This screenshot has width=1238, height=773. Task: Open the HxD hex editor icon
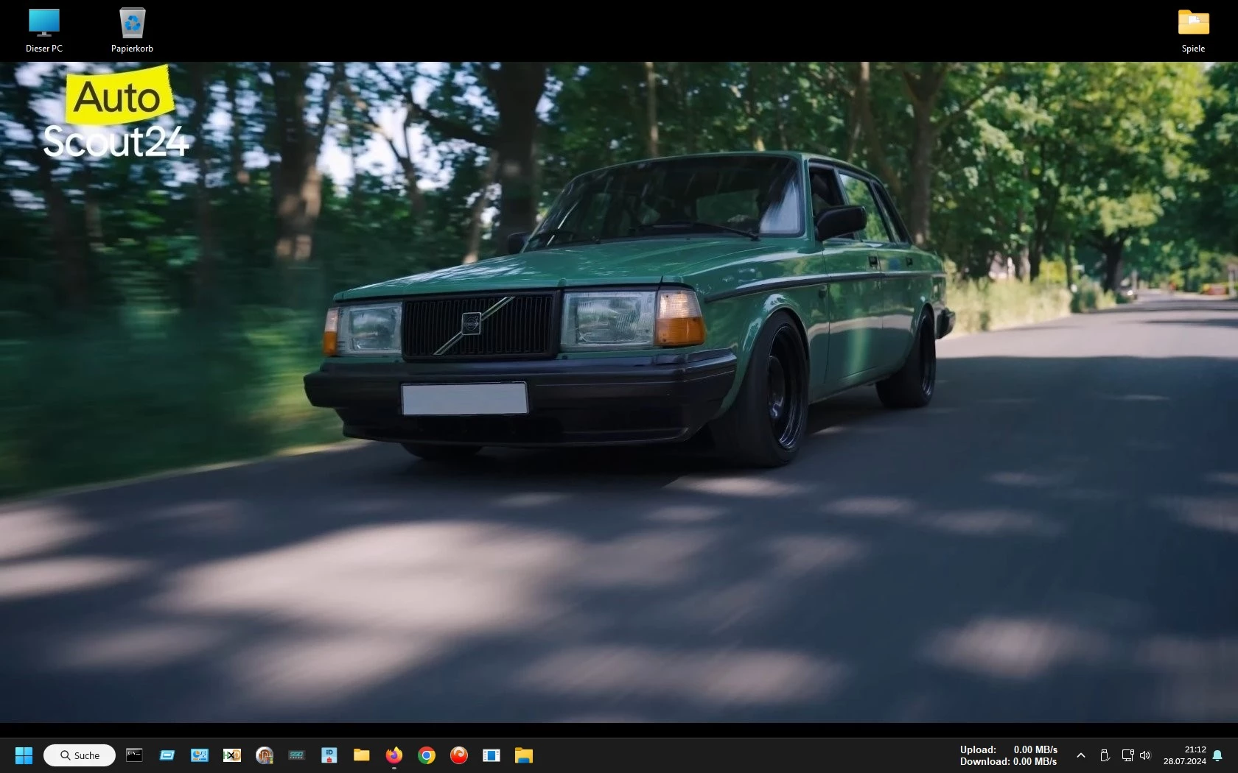click(231, 755)
